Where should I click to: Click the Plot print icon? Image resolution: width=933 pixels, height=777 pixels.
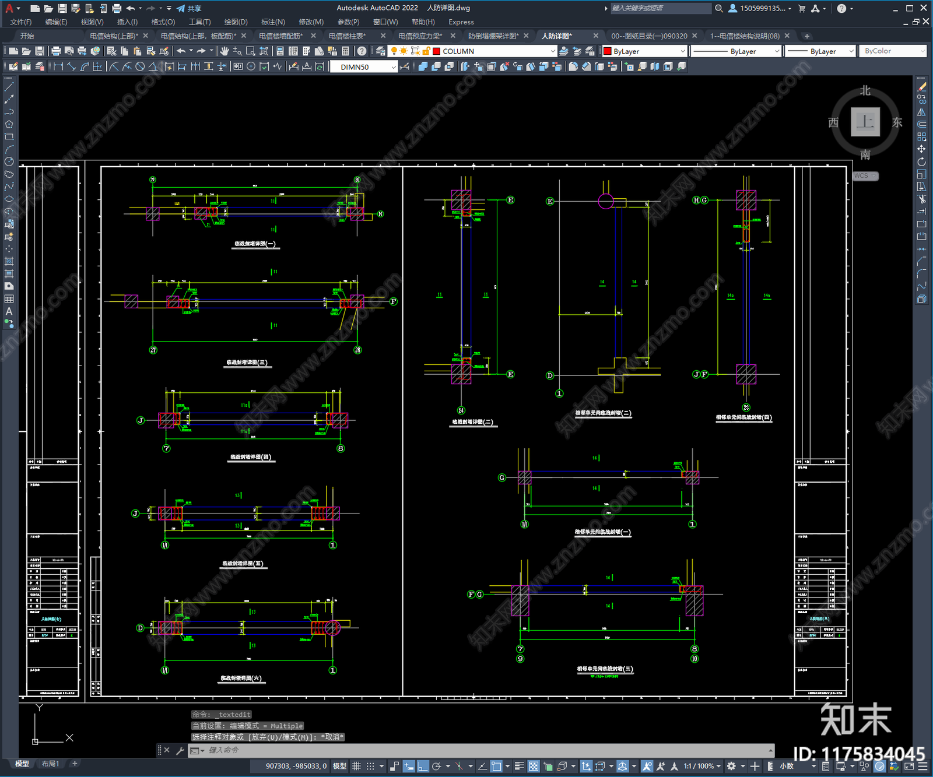point(56,51)
